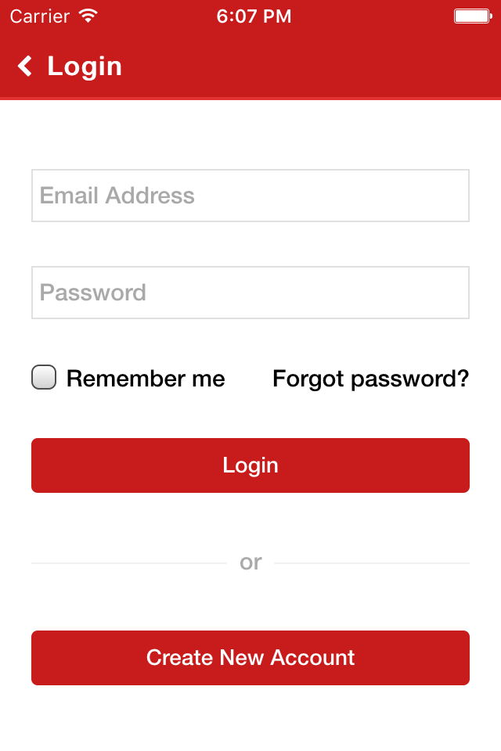Focus the Email Address input field
Screen dimensions: 501x751
tap(250, 196)
